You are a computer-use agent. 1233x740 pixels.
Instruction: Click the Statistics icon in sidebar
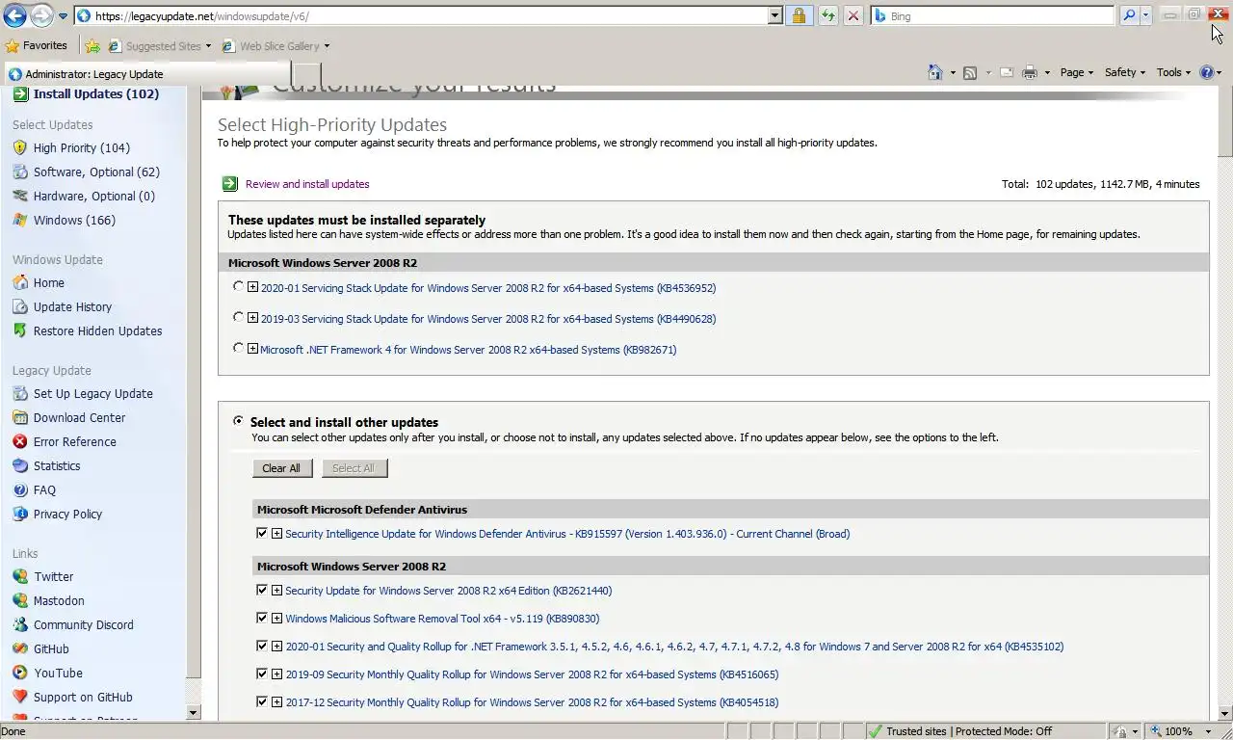(x=20, y=465)
